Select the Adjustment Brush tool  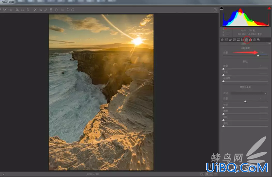pyautogui.click(x=45, y=10)
